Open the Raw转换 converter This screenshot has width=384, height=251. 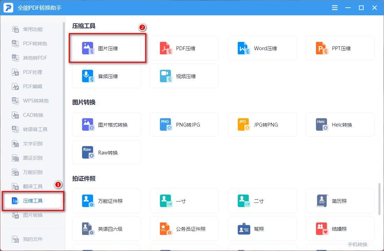click(106, 152)
